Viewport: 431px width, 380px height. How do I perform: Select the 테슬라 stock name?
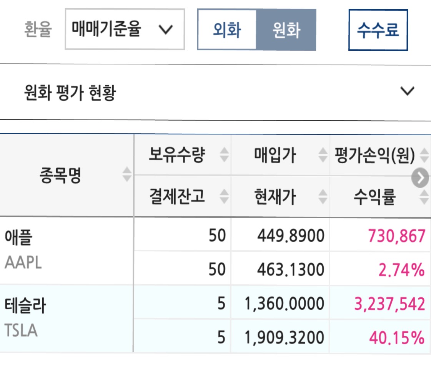click(25, 305)
